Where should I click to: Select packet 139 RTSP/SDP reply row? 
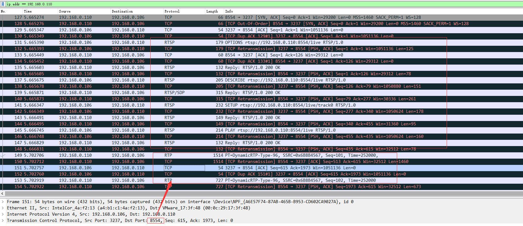point(261,92)
